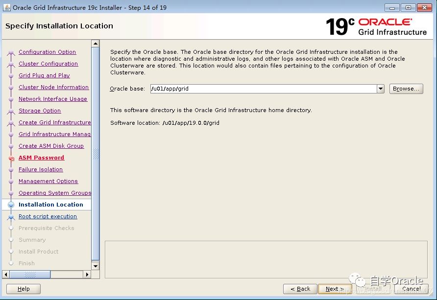Proceed with the Next button

[x=335, y=289]
